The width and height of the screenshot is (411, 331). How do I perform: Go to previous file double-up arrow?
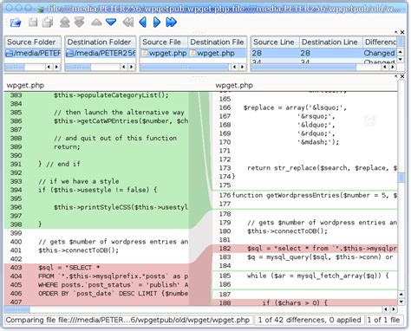[x=65, y=23]
